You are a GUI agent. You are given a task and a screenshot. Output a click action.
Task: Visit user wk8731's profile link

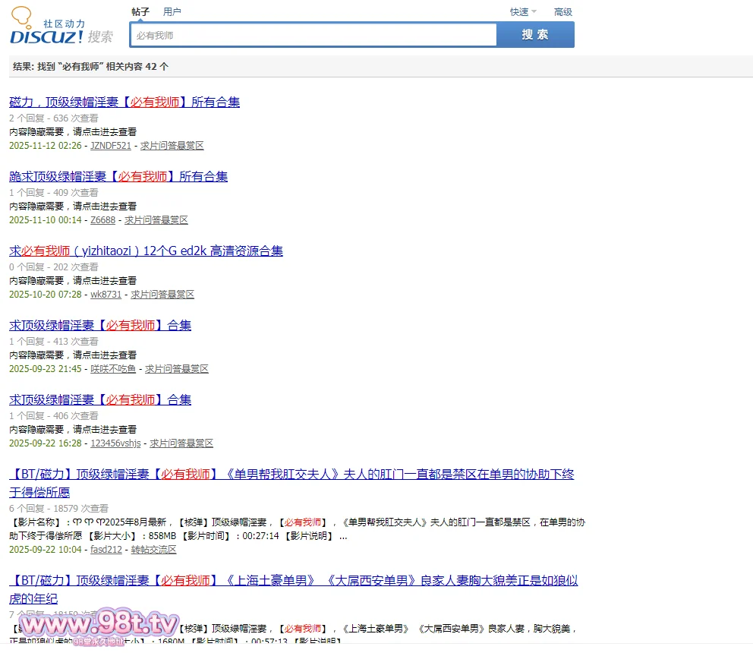point(106,295)
